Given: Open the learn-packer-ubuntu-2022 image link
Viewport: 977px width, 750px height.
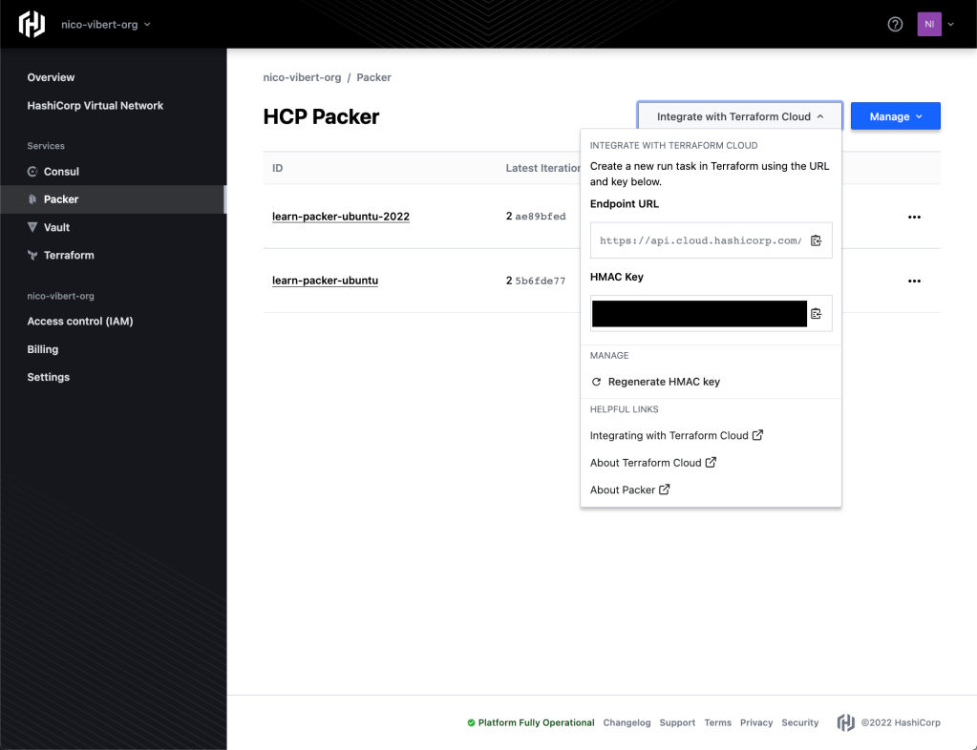Looking at the screenshot, I should click(340, 217).
